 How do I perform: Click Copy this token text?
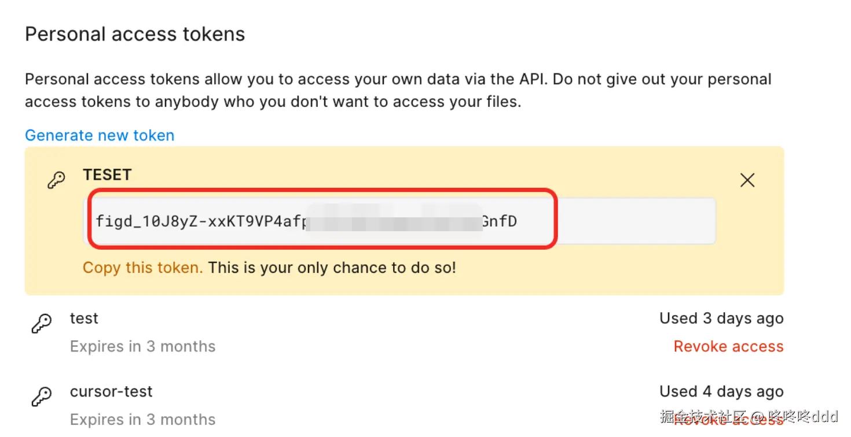142,268
